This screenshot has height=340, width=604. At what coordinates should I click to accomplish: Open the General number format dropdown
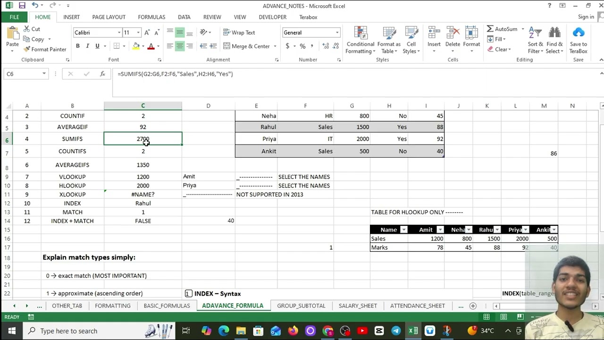tap(337, 33)
